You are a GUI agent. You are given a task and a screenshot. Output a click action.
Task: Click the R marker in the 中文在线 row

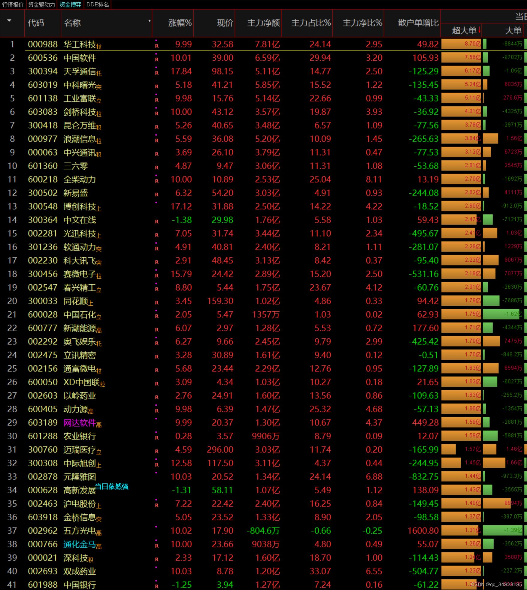pos(157,222)
